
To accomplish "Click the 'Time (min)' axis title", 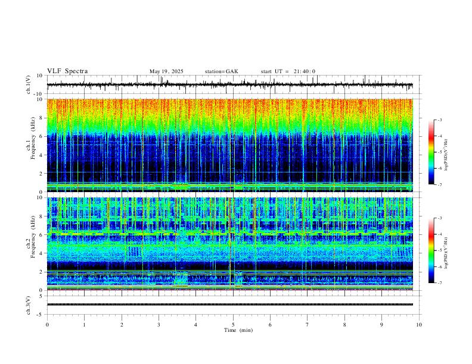I will [x=238, y=330].
